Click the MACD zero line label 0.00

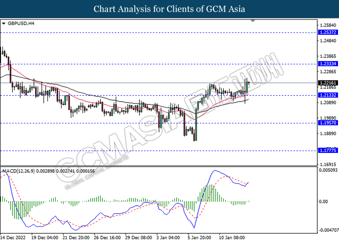[x=324, y=201]
